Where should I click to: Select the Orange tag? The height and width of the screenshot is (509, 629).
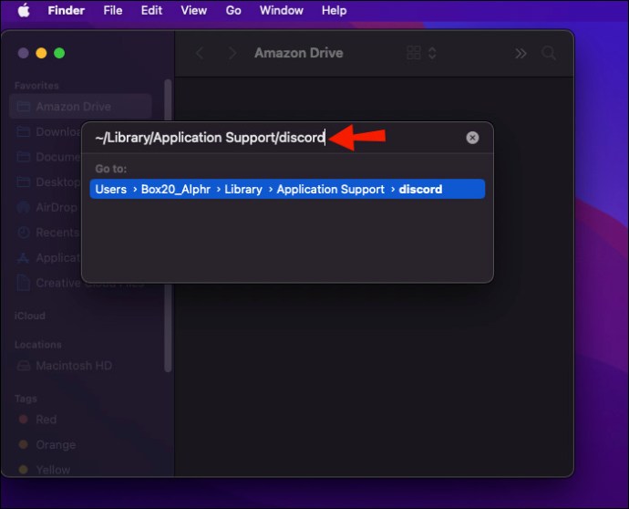pyautogui.click(x=46, y=445)
